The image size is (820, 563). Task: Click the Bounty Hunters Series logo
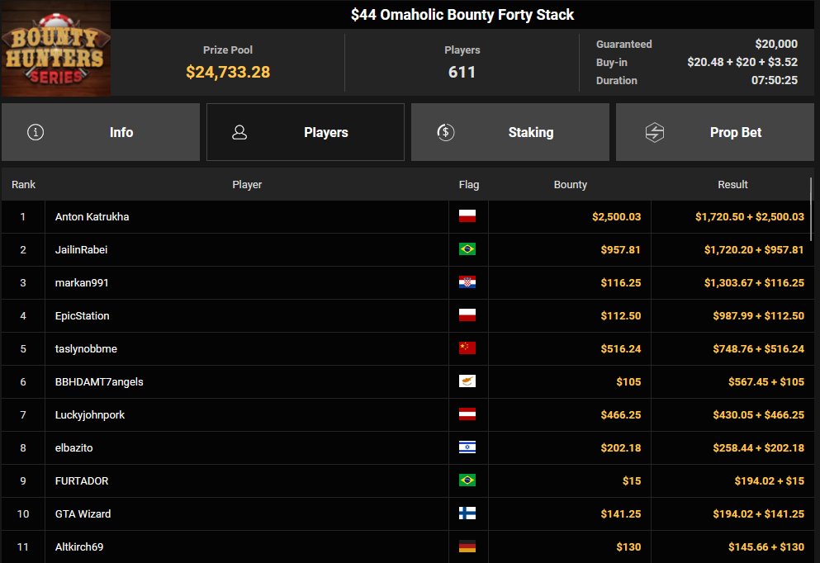pyautogui.click(x=55, y=49)
